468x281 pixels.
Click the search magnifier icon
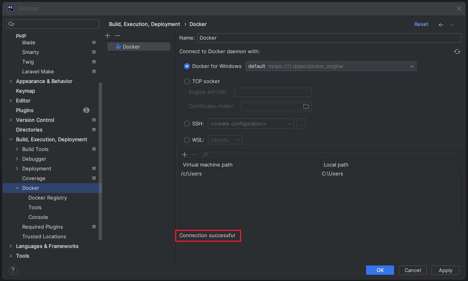coord(11,24)
